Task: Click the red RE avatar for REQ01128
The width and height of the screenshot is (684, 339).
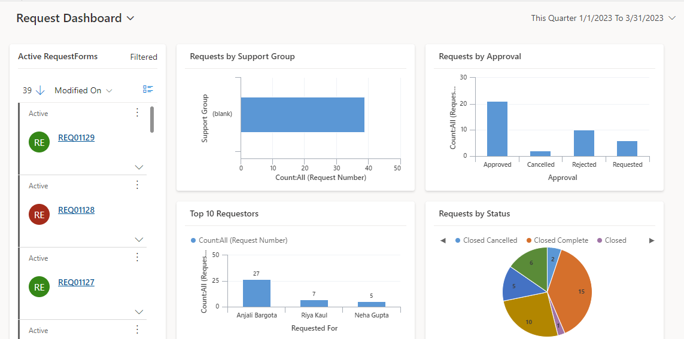Action: [x=39, y=215]
